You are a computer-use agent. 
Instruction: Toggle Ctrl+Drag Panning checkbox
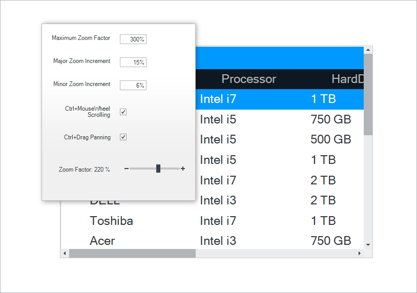coord(123,137)
